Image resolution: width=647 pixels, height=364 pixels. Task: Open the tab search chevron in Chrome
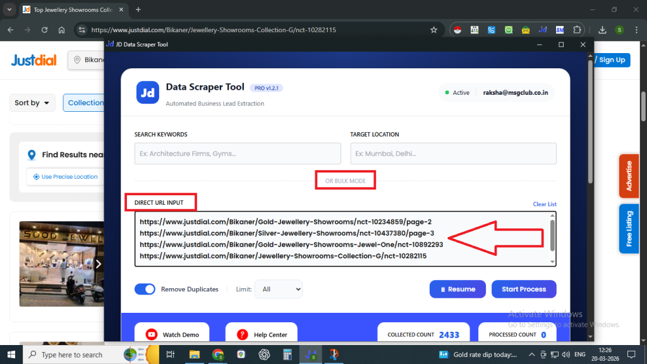click(x=9, y=9)
